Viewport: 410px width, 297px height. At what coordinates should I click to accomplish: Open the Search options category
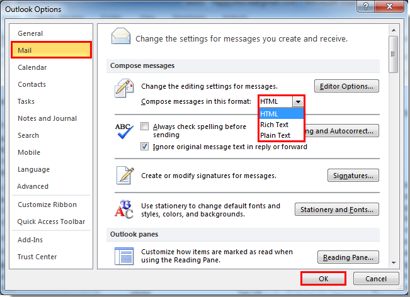tap(51, 135)
